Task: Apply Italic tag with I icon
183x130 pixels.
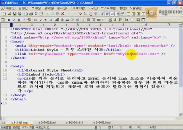Action: tap(14, 20)
